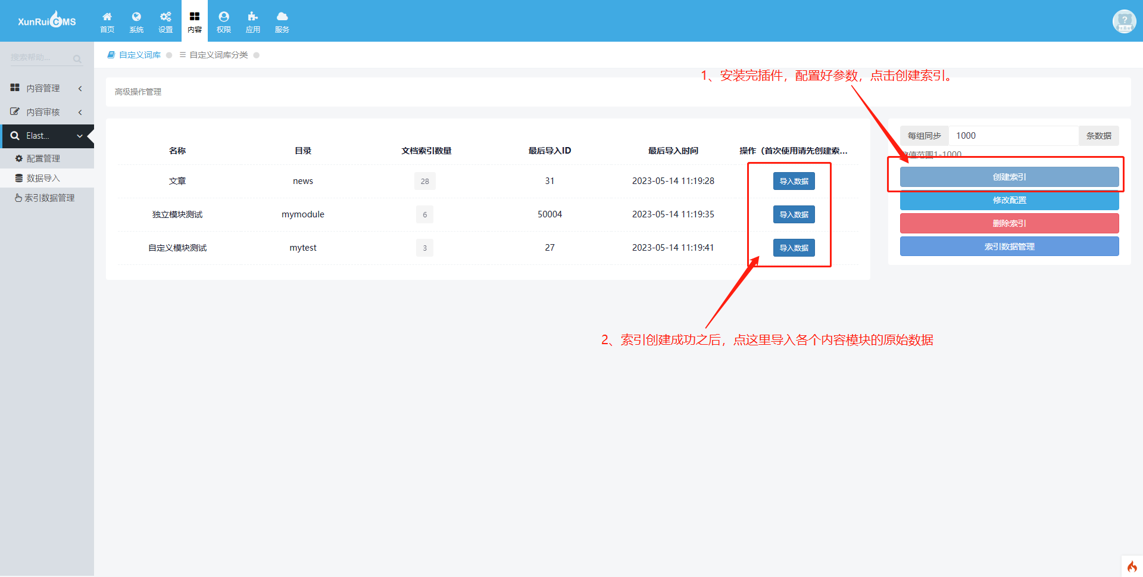
Task: Click the mytest directory cell
Action: point(303,248)
